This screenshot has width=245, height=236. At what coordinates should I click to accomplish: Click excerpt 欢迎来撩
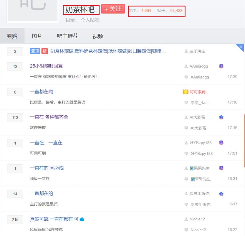[38, 127]
